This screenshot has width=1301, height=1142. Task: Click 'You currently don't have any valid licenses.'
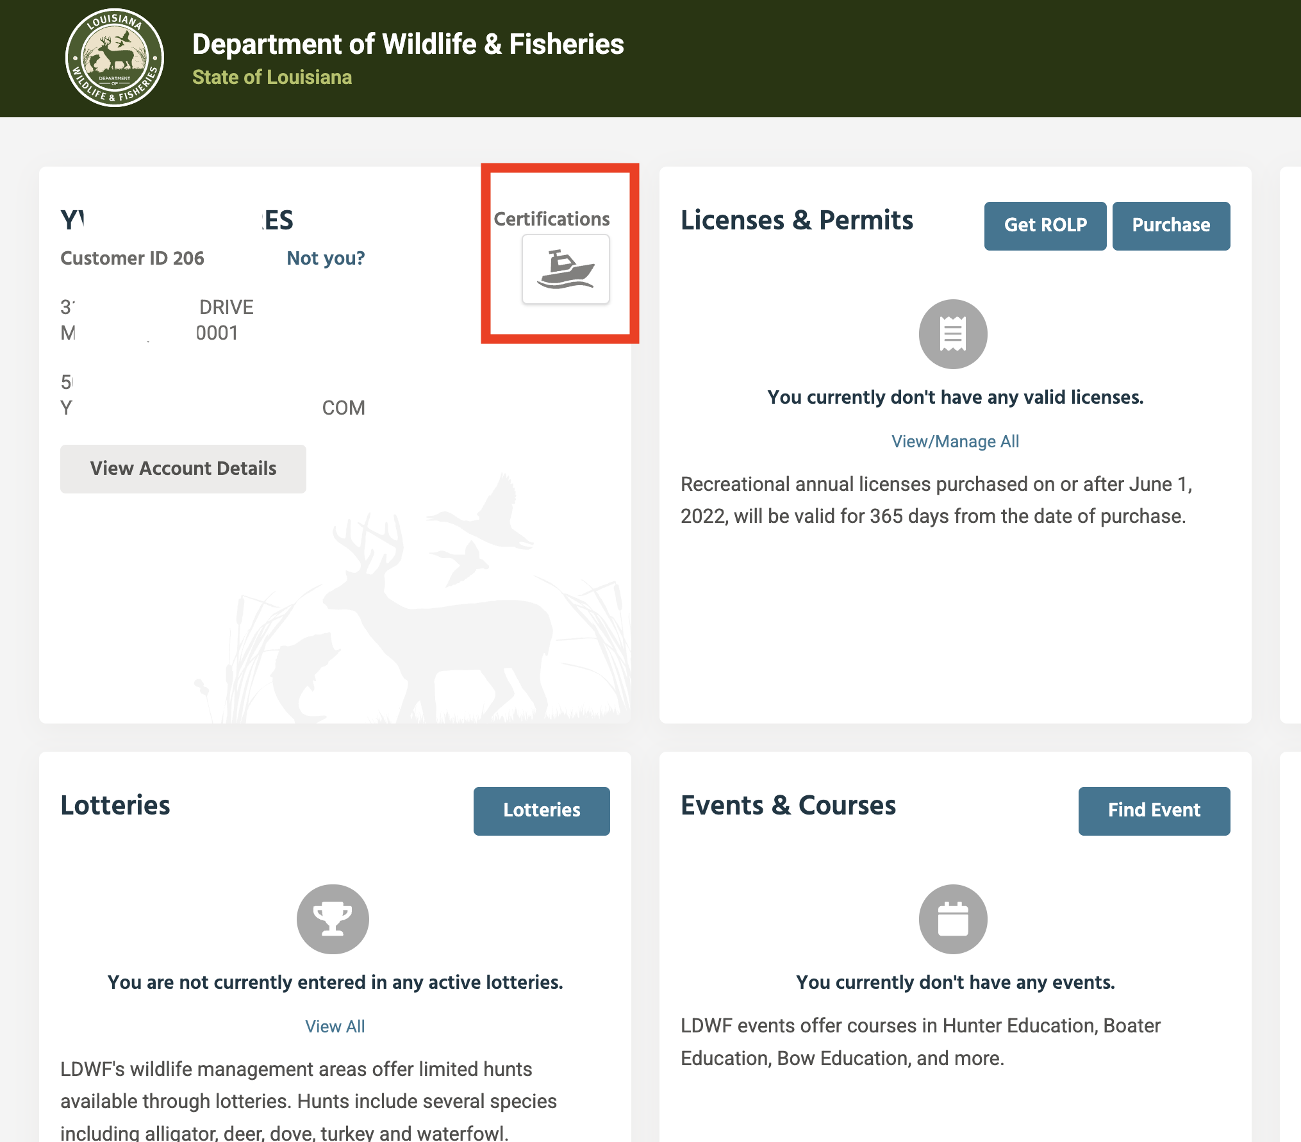click(x=955, y=397)
